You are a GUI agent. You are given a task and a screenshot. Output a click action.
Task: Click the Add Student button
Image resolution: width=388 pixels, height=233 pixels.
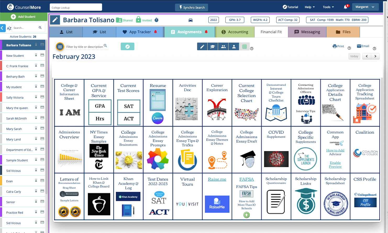[x=24, y=17]
